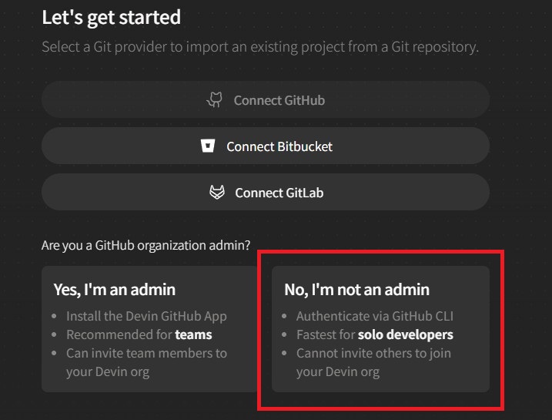Click the "Fastest for solo developers" bullet

point(374,334)
